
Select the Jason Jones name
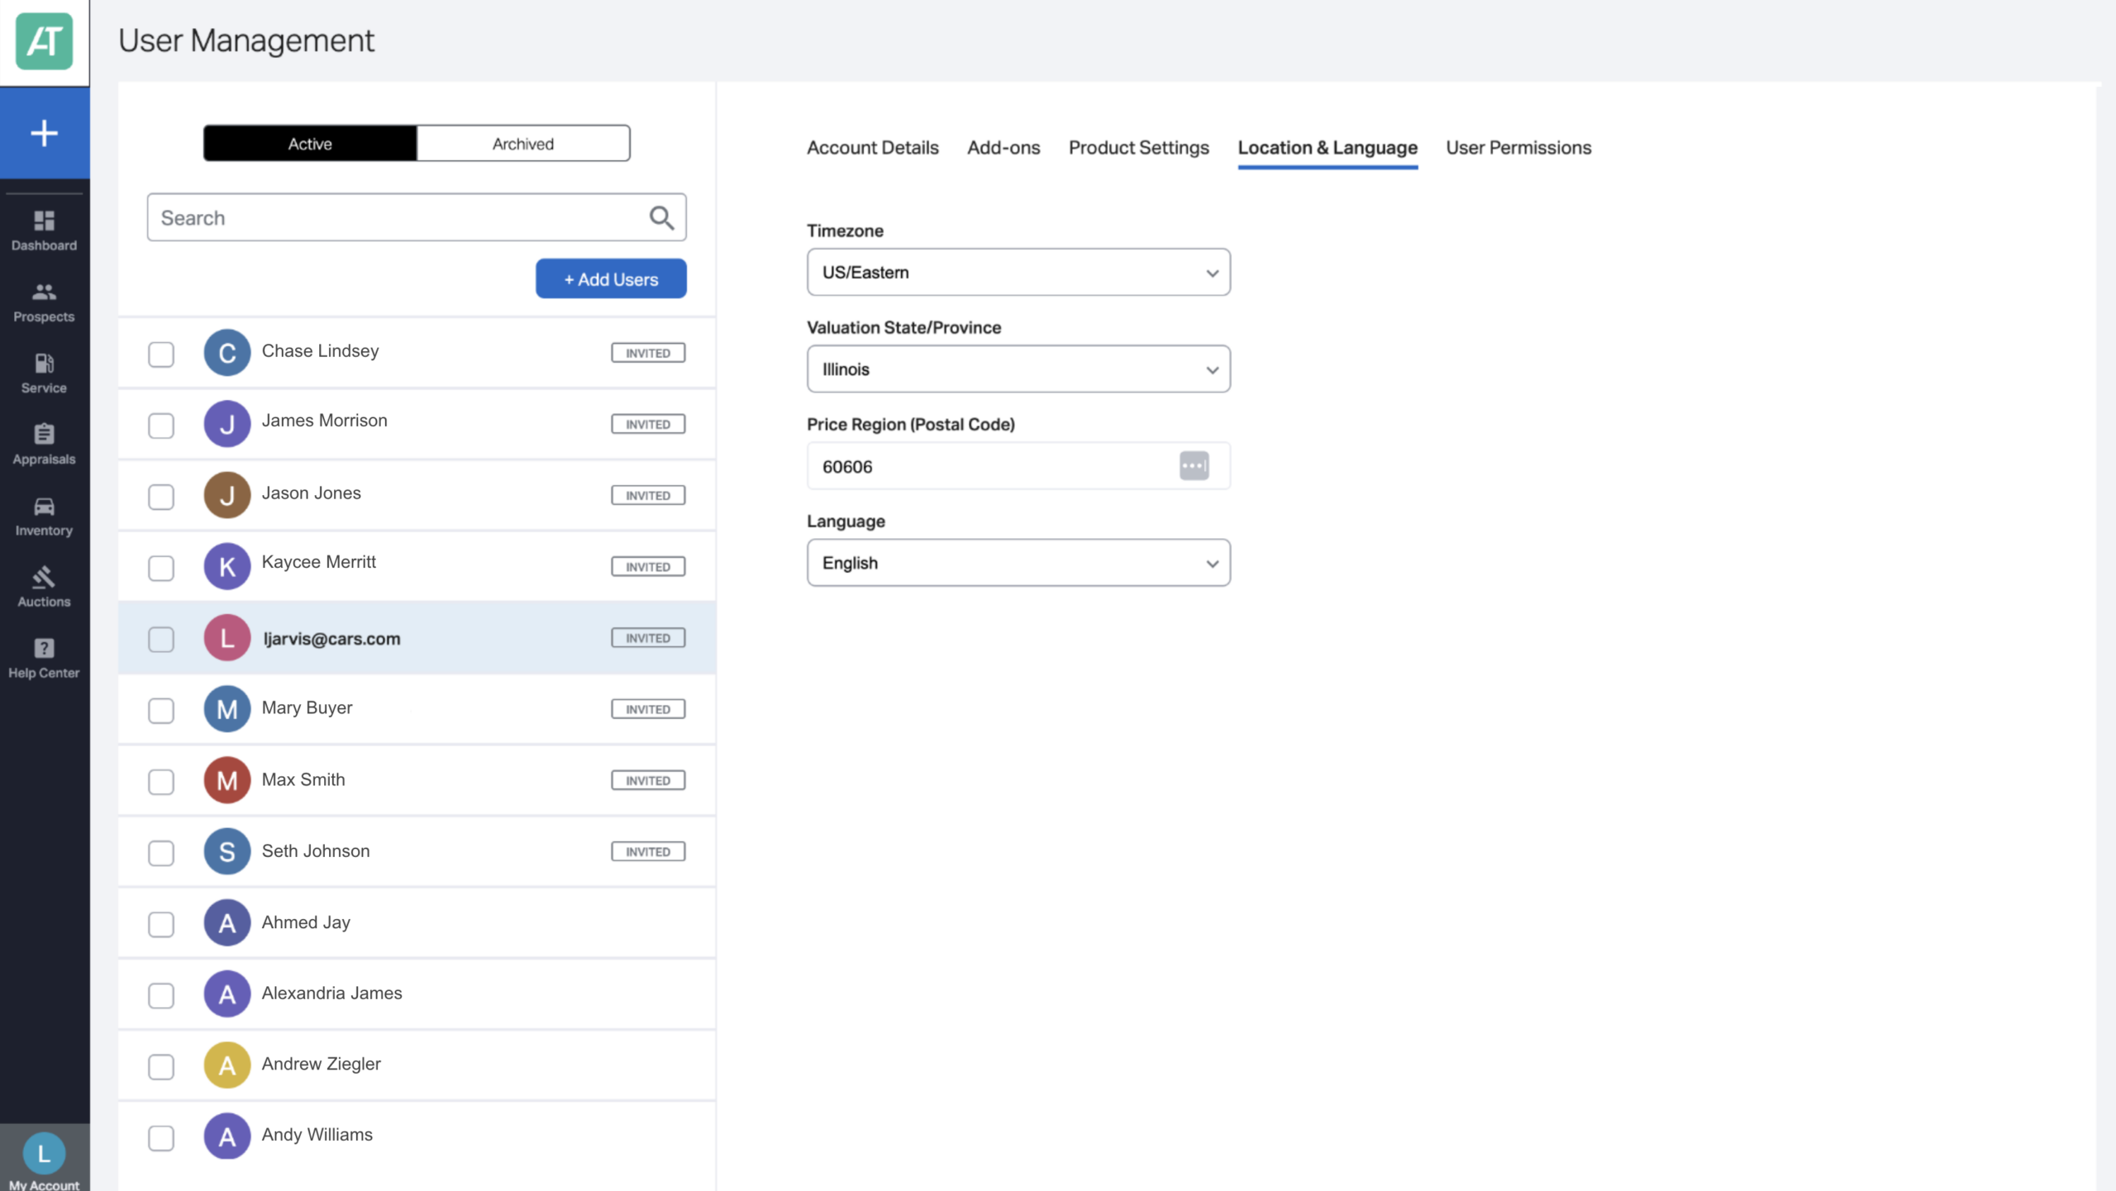pos(311,493)
